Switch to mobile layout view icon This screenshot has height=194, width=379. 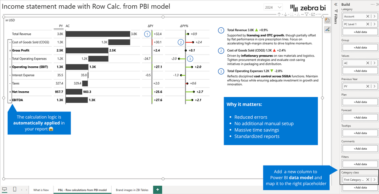[x=14, y=189]
